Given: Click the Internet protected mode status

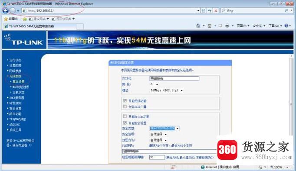Looking at the screenshot, I should (220, 167).
